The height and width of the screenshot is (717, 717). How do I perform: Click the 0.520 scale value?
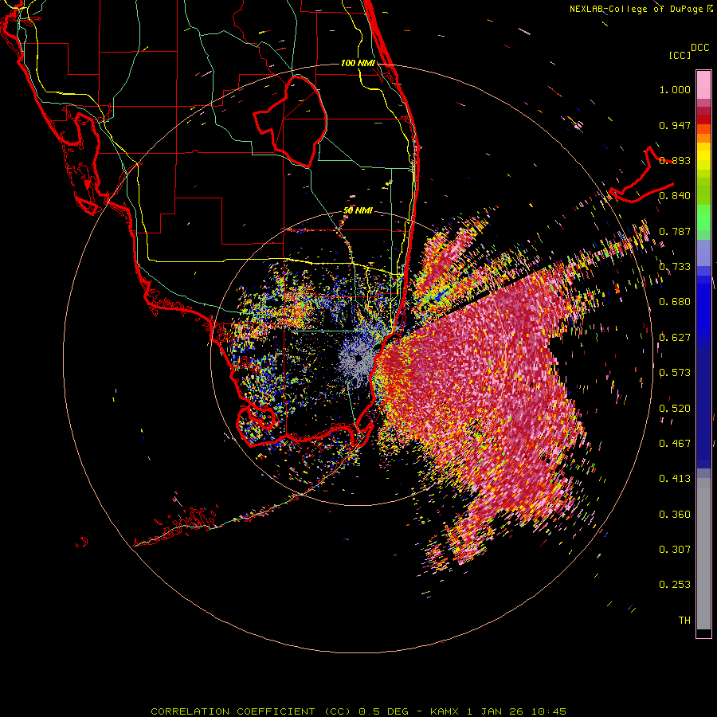tap(675, 409)
